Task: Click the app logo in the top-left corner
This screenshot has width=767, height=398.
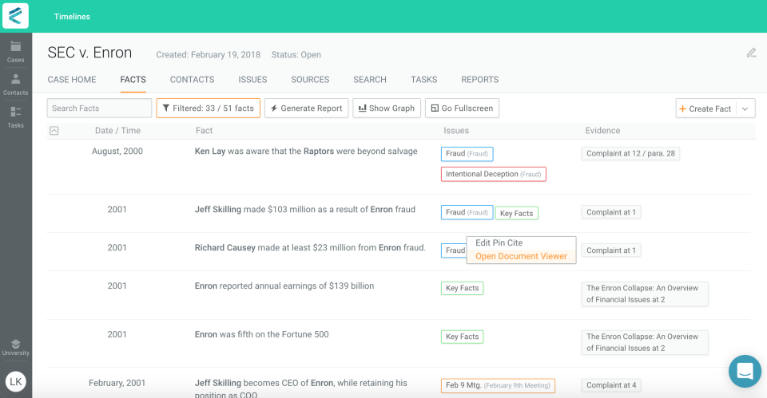Action: tap(15, 16)
